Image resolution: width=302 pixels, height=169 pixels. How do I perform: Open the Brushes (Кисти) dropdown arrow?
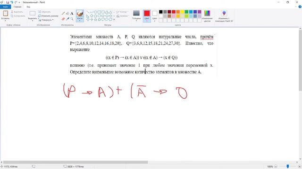(x=80, y=21)
